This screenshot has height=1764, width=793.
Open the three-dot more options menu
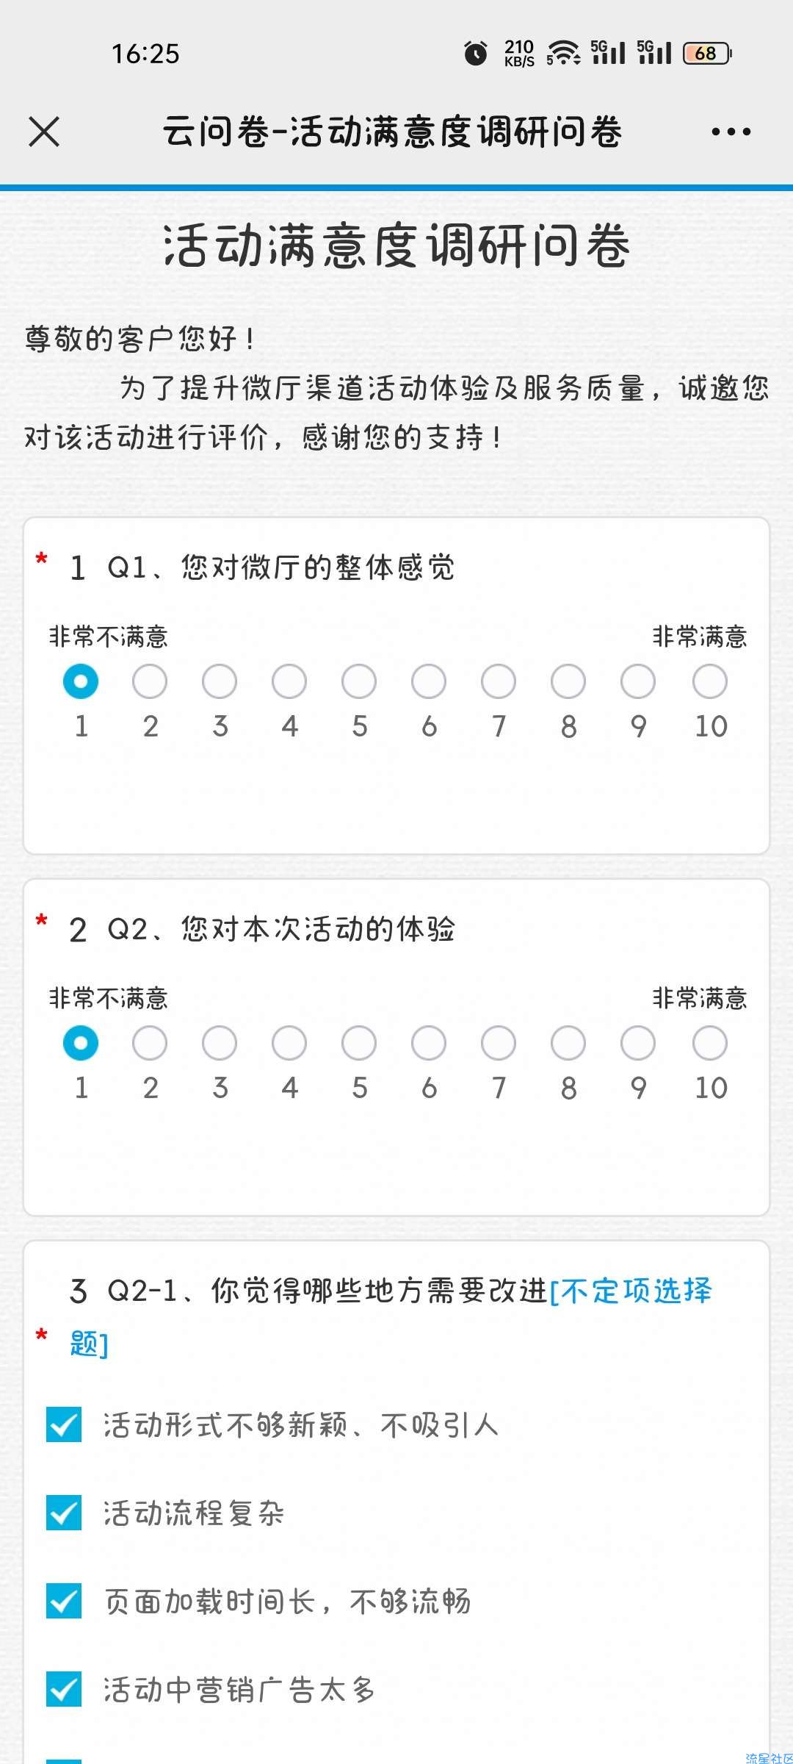tap(731, 132)
